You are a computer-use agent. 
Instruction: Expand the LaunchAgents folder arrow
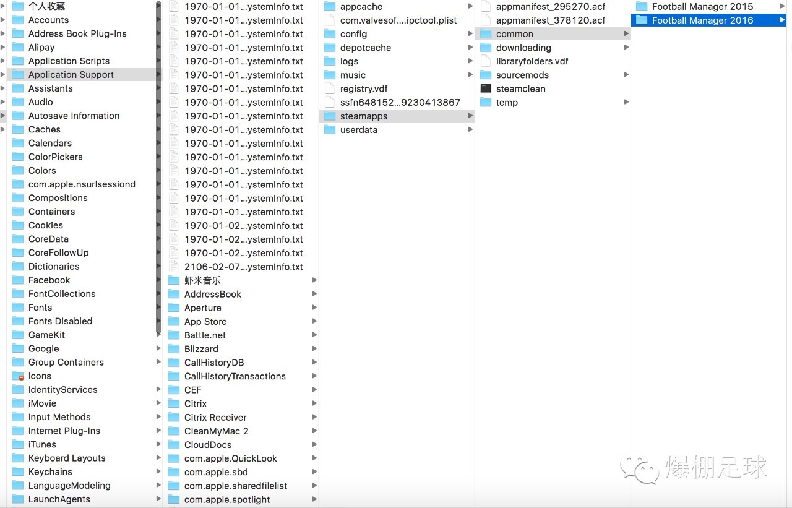click(158, 499)
